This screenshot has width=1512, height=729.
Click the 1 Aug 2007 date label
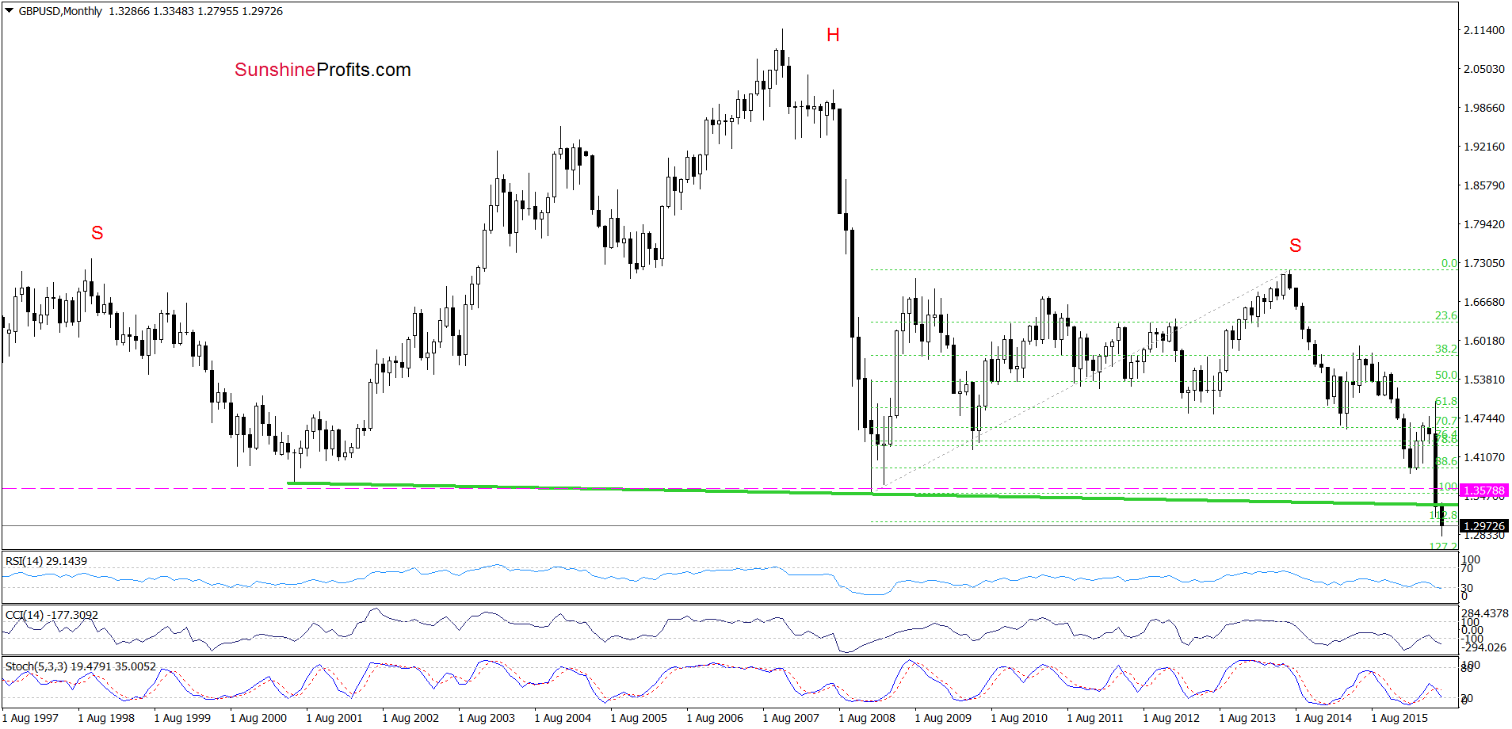pos(791,718)
